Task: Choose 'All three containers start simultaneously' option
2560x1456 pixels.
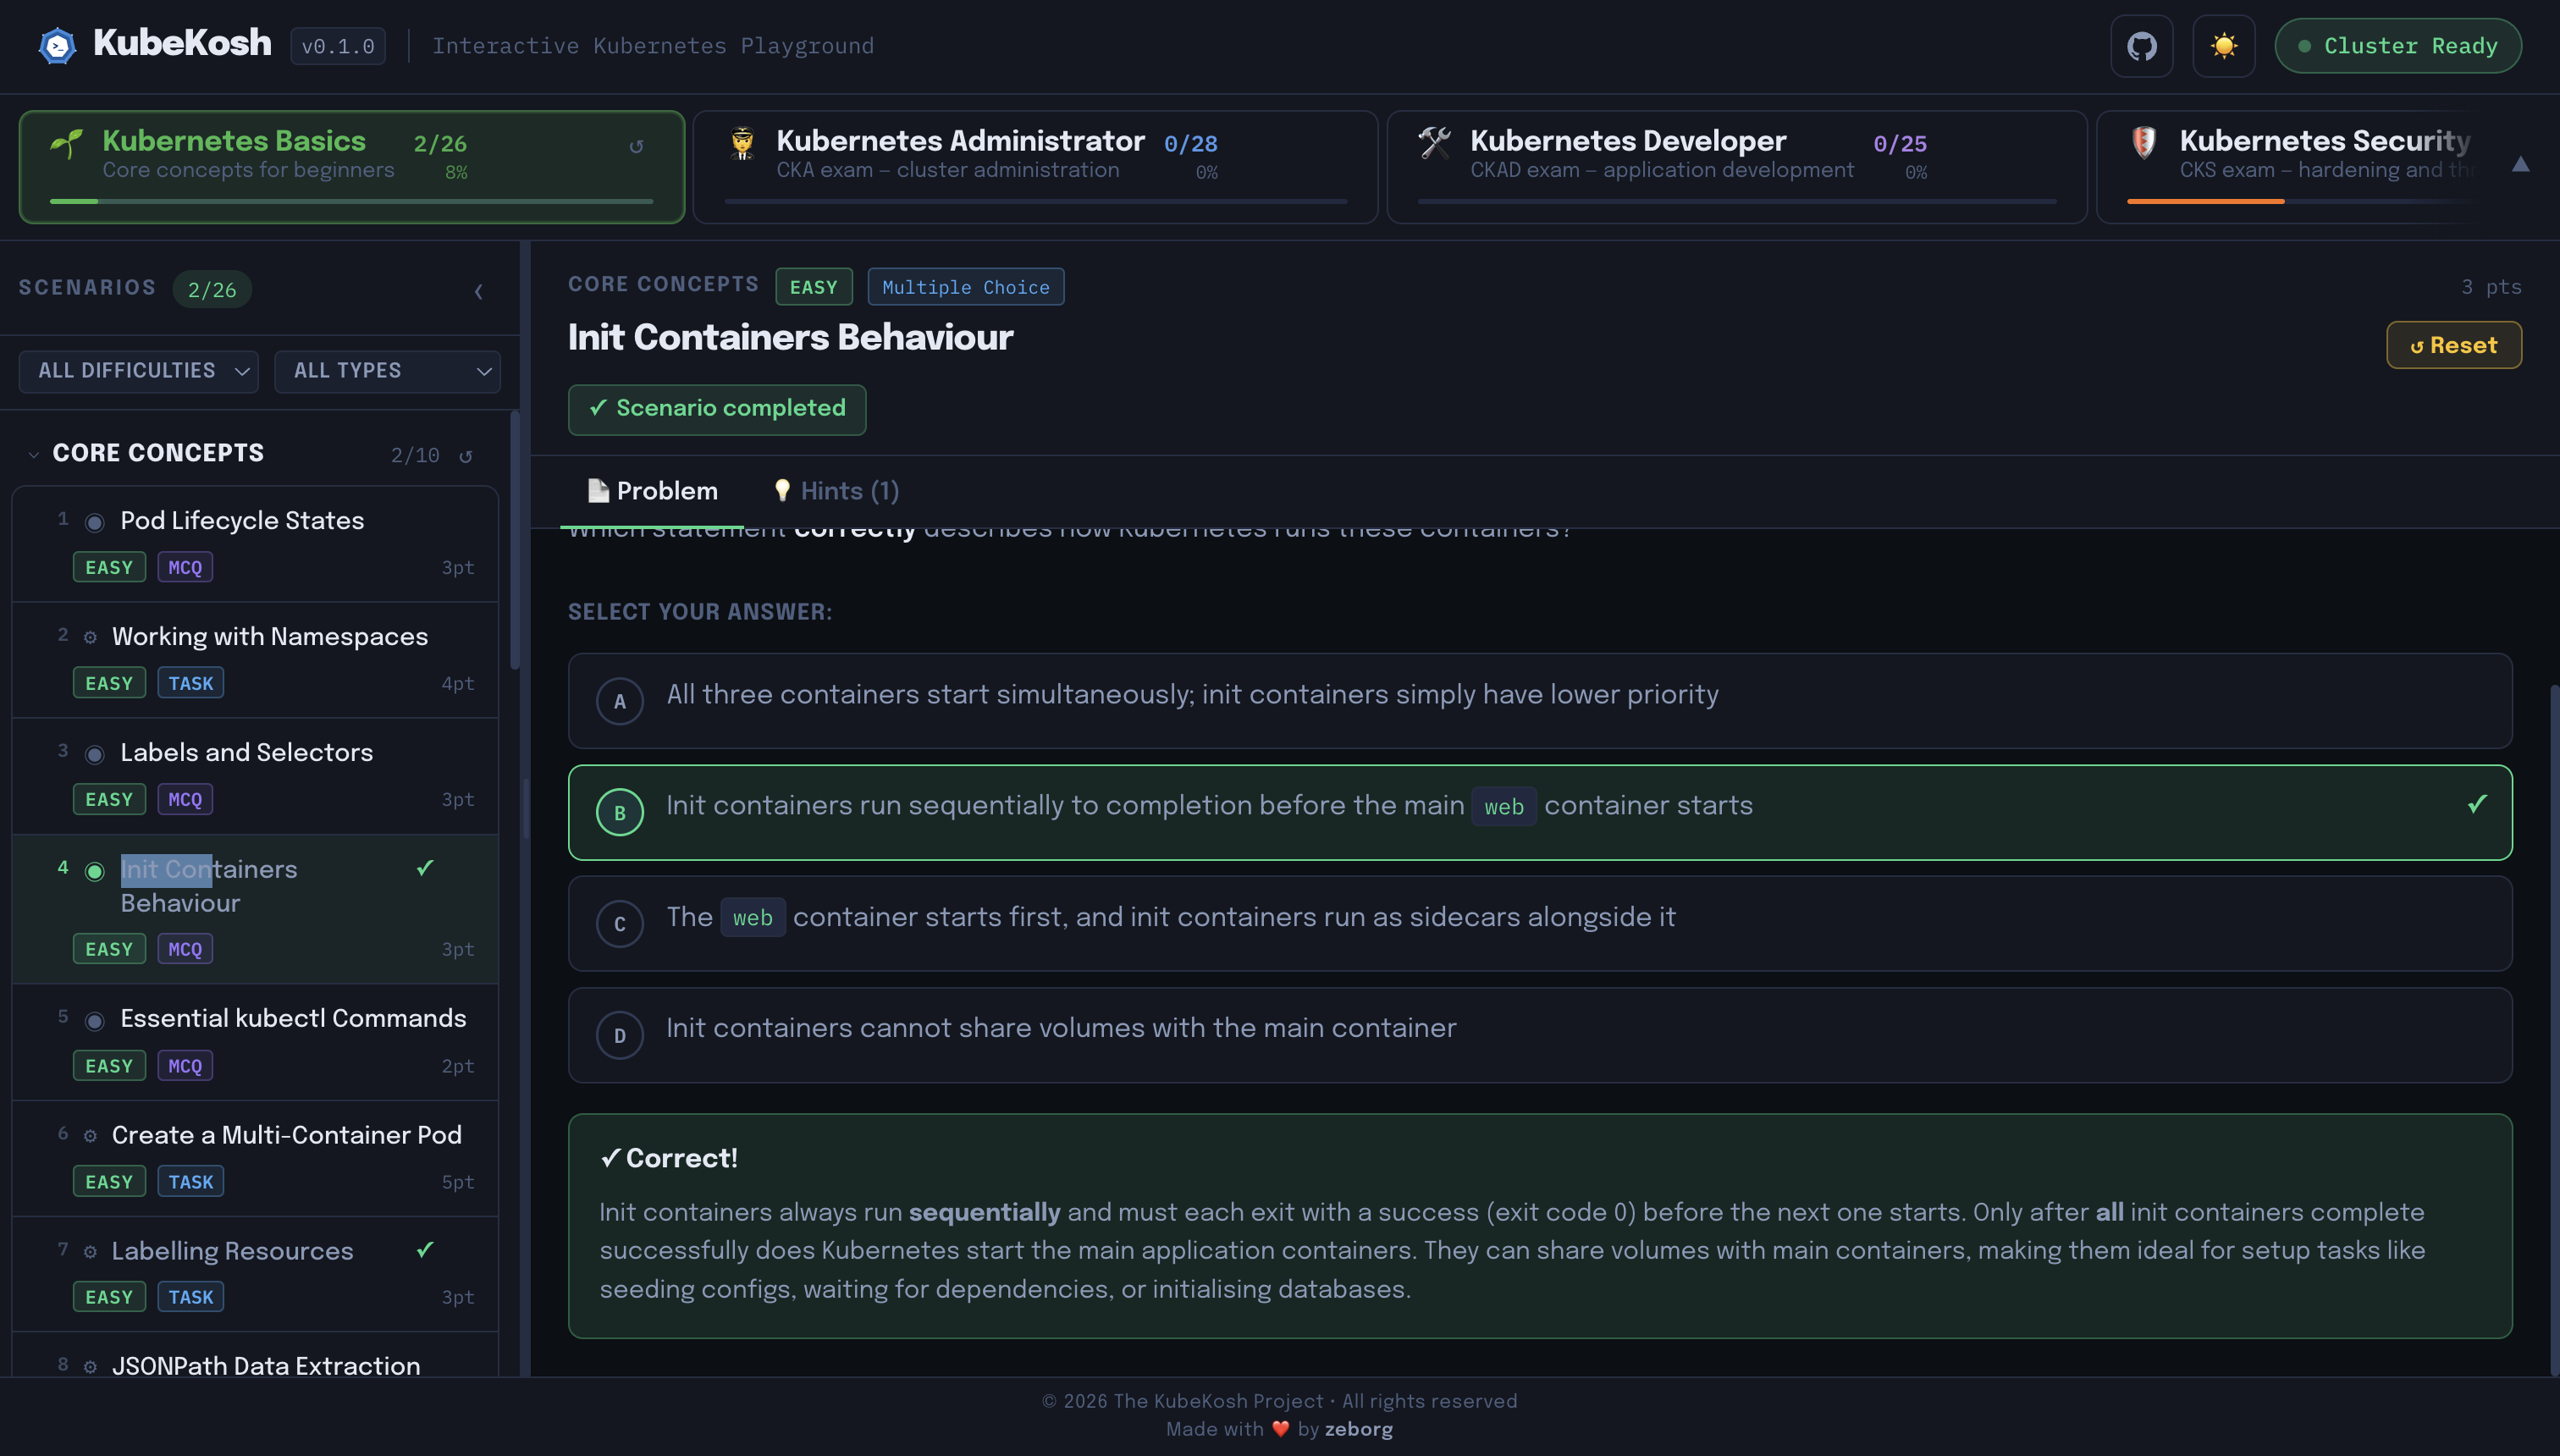Action: [1540, 701]
